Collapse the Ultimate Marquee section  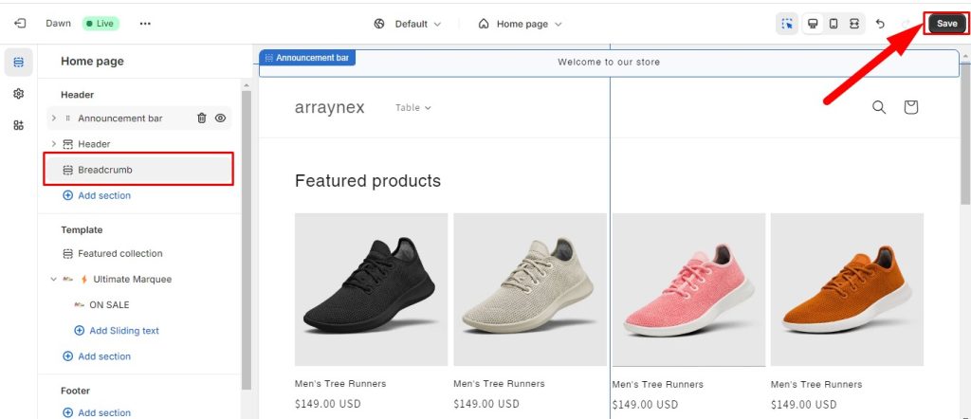(54, 280)
